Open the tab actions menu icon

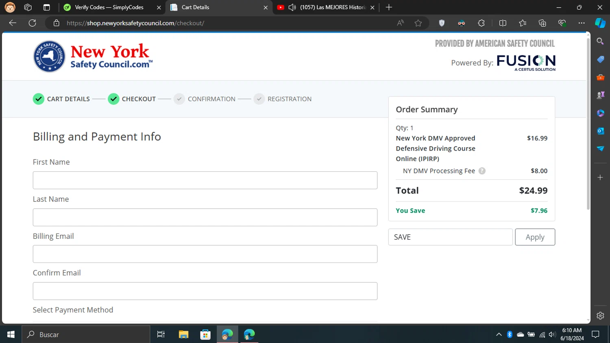[x=47, y=7]
